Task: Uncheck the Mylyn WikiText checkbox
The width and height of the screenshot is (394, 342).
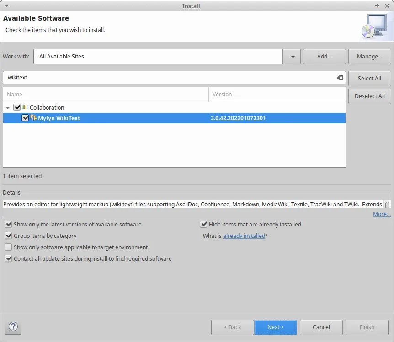Action: [x=25, y=117]
